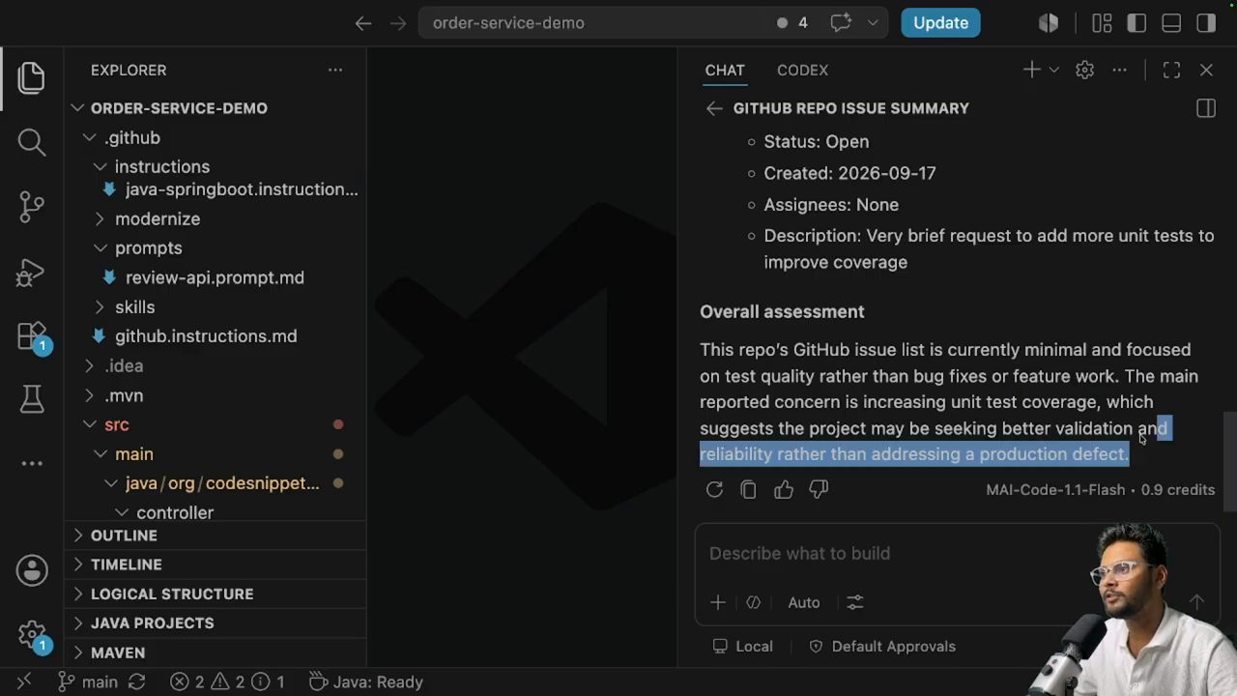Go back from the issue summary chat
This screenshot has width=1237, height=696.
[714, 108]
